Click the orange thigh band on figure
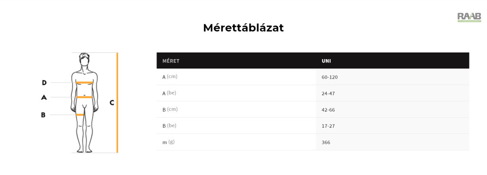 80,115
